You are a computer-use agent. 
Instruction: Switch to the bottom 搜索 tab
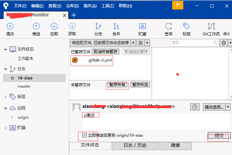(175, 146)
